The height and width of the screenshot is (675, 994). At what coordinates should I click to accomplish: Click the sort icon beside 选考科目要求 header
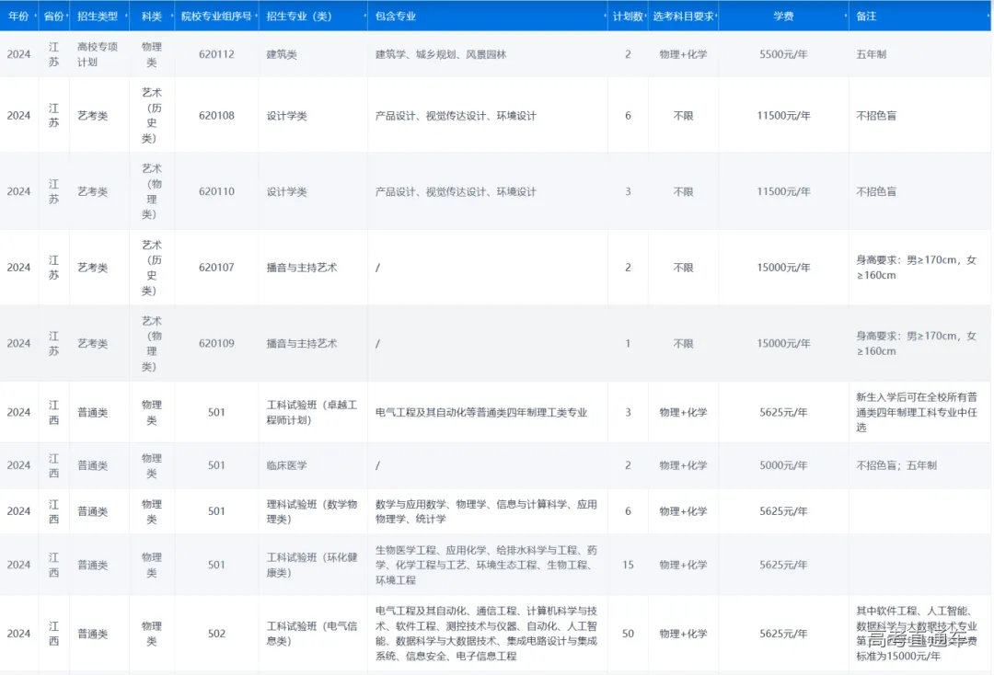pyautogui.click(x=718, y=16)
